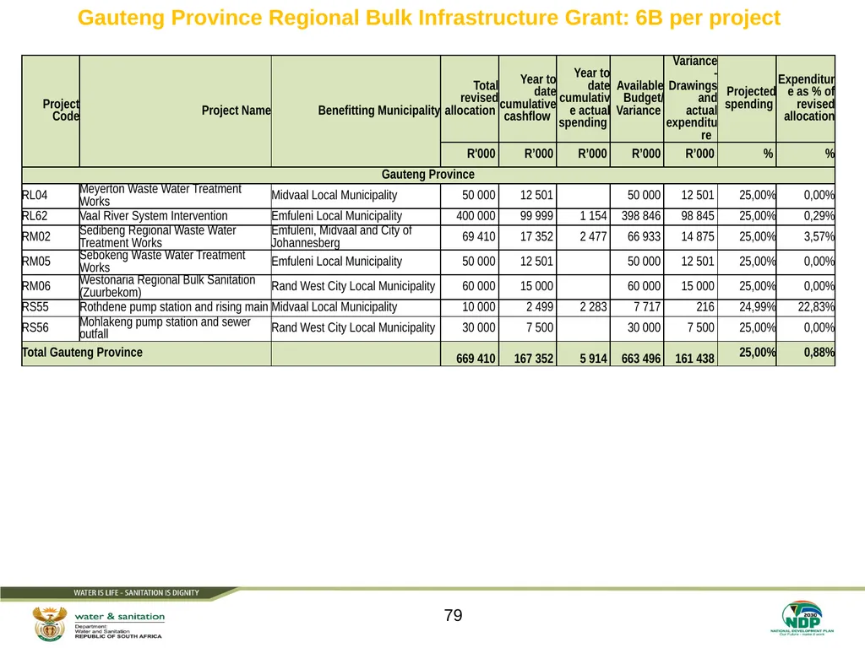
Task: Click the 'Water is life - Sanitation is dignity' banner
Action: (136, 593)
